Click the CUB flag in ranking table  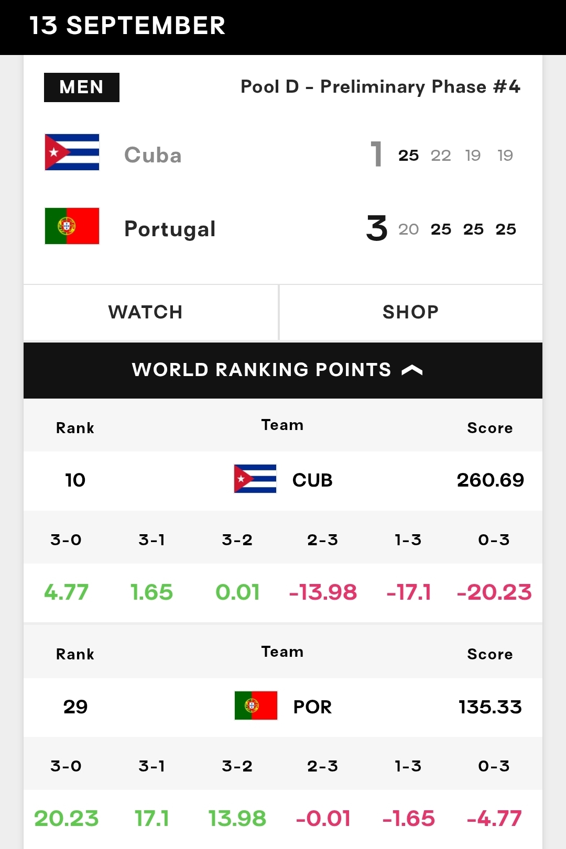255,479
